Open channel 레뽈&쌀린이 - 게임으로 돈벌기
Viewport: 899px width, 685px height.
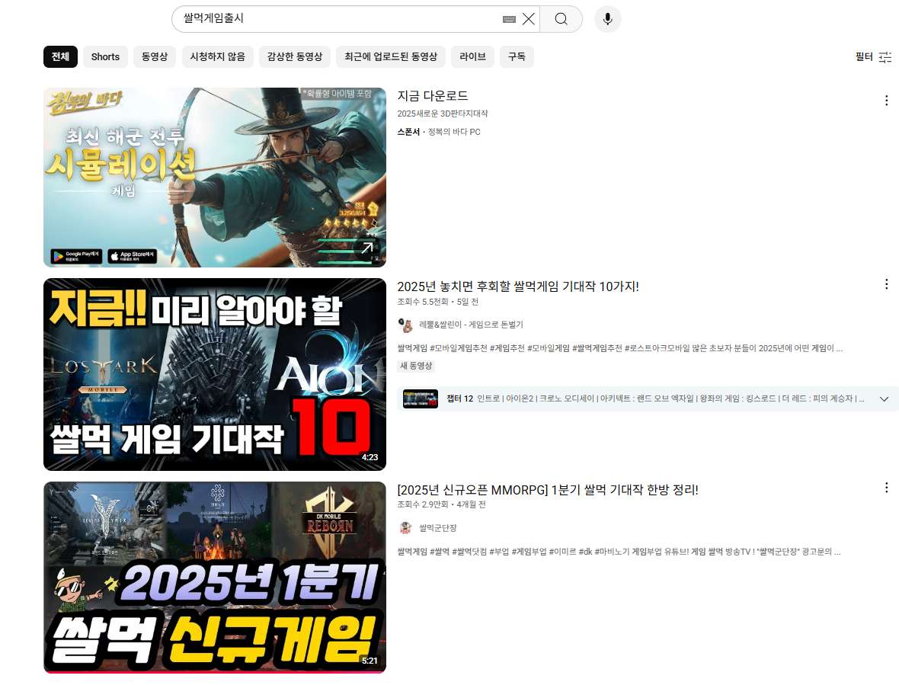[472, 325]
